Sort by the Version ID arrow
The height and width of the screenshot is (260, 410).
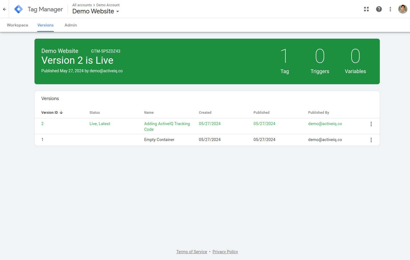[x=61, y=113]
